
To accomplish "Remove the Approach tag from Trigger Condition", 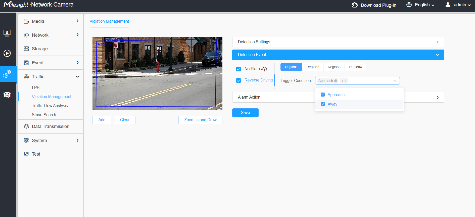I will pos(336,81).
